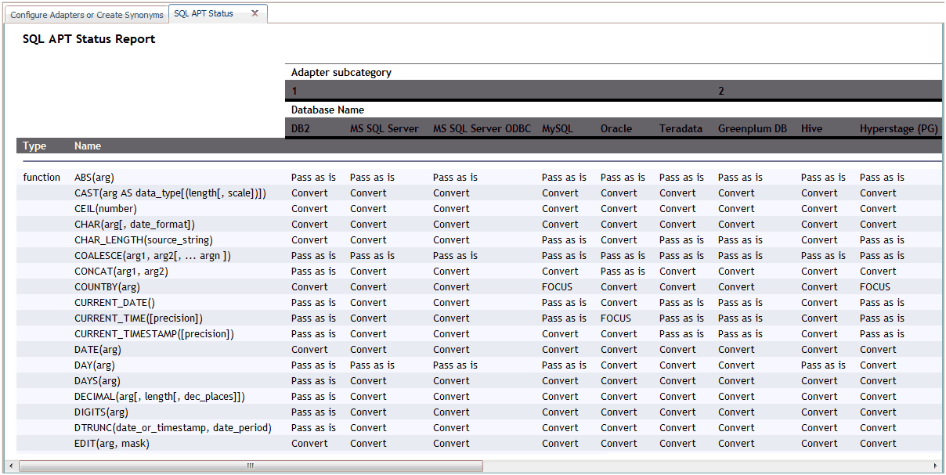This screenshot has height=475, width=946.
Task: Click the Greenplum DB column header
Action: coord(753,128)
